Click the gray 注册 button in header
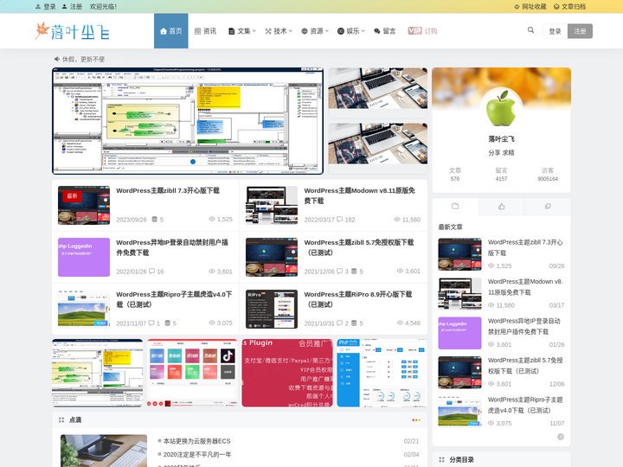This screenshot has height=467, width=623. [x=580, y=31]
